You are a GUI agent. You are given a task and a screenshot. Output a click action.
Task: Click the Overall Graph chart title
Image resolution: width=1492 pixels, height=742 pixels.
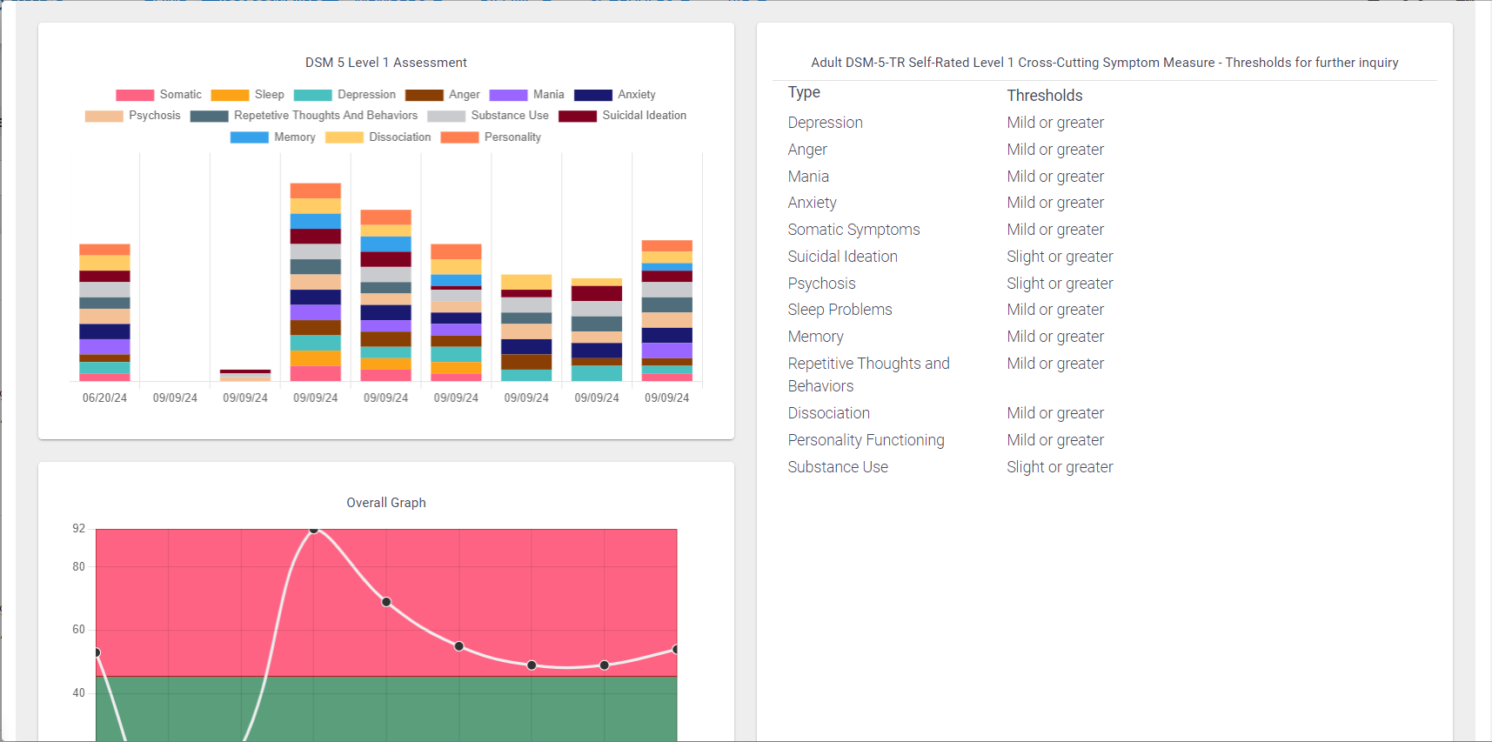point(386,503)
